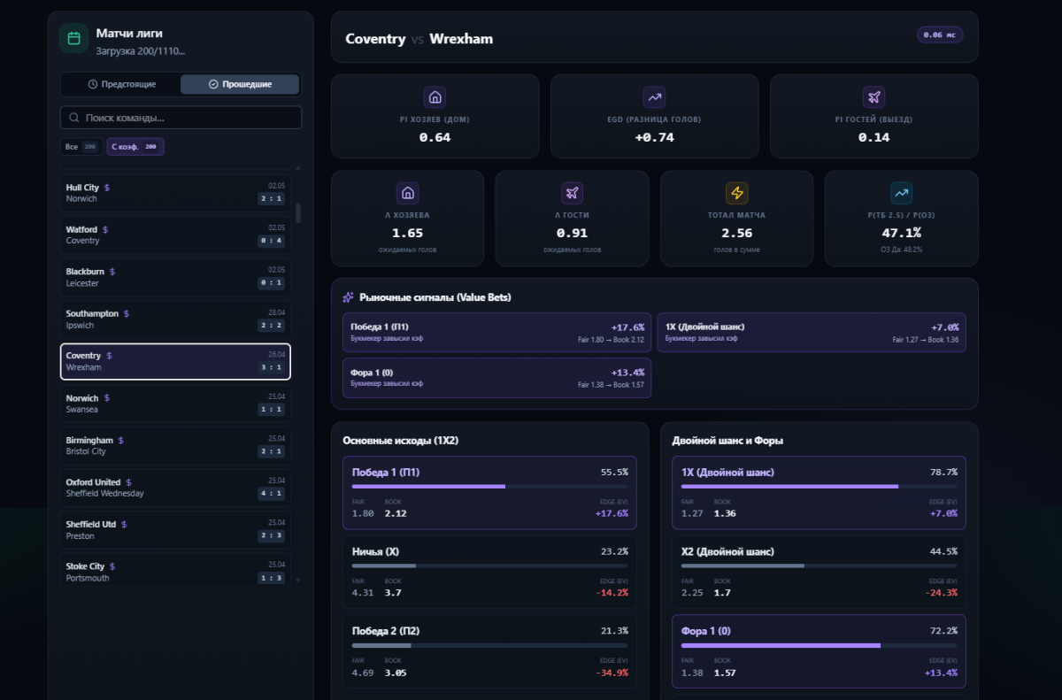Click the home icon on λ хозяева card
This screenshot has width=1062, height=700.
click(x=407, y=193)
